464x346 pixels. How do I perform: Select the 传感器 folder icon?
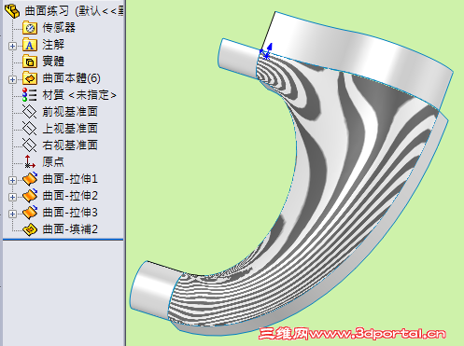coord(30,28)
